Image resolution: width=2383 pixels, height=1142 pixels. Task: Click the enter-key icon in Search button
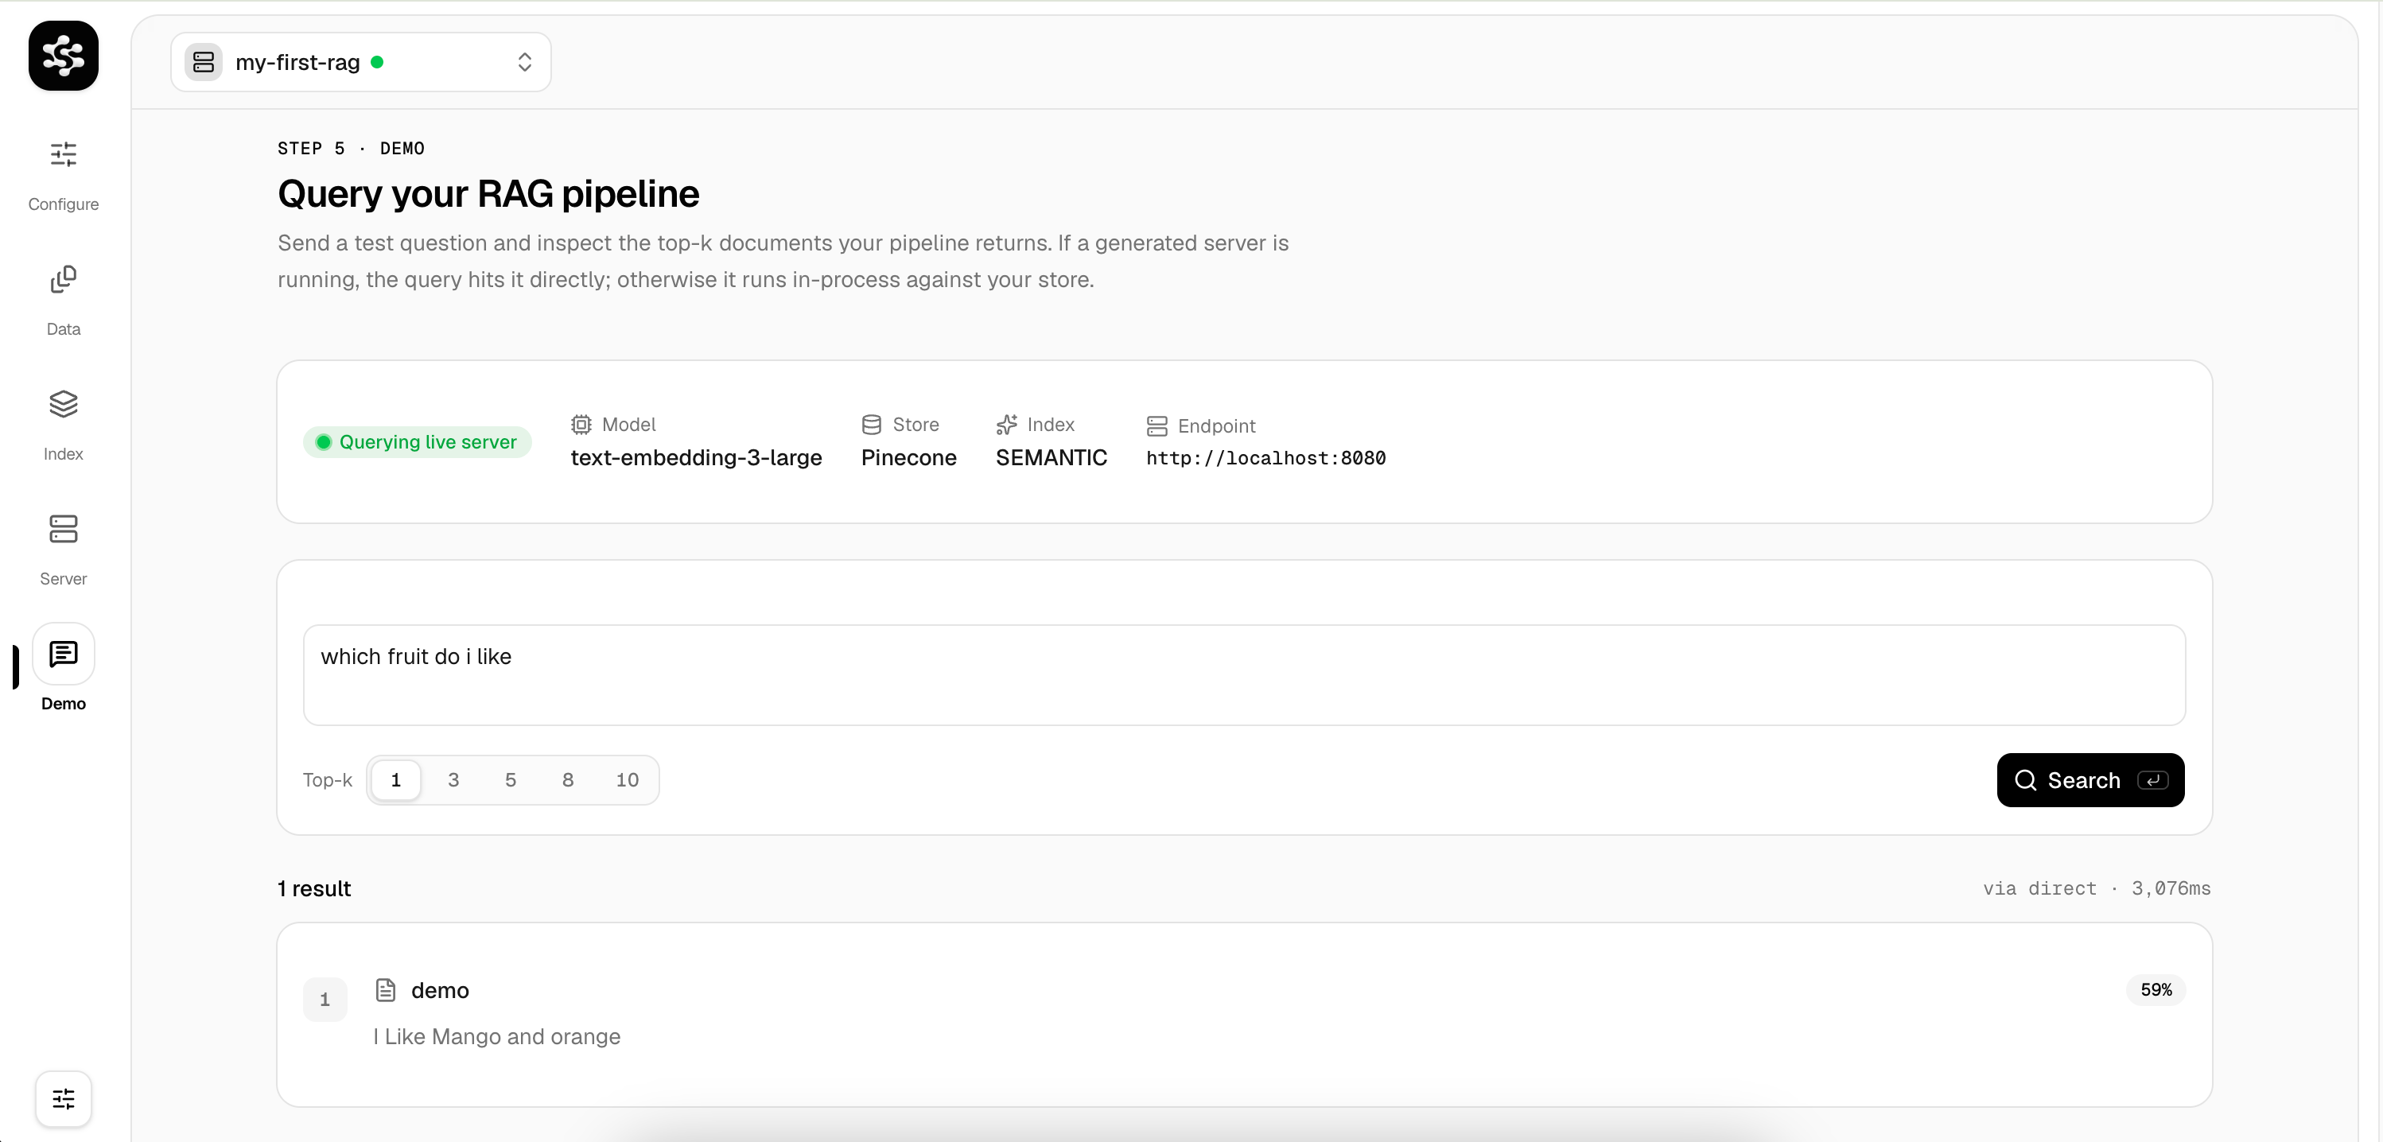pos(2152,780)
